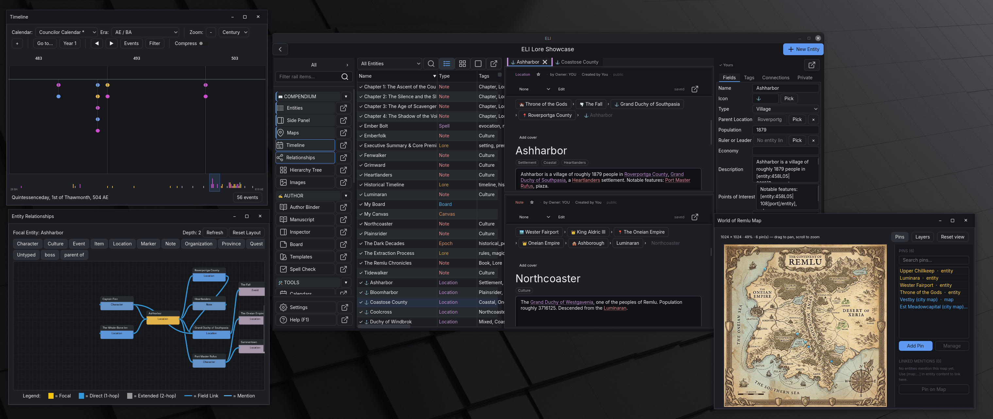This screenshot has width=993, height=419.
Task: Open the Century zoom dropdown
Action: click(x=233, y=32)
